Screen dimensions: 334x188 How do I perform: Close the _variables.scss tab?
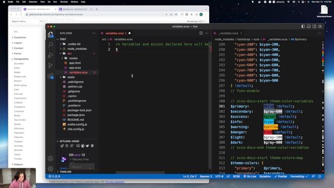pyautogui.click(x=241, y=33)
